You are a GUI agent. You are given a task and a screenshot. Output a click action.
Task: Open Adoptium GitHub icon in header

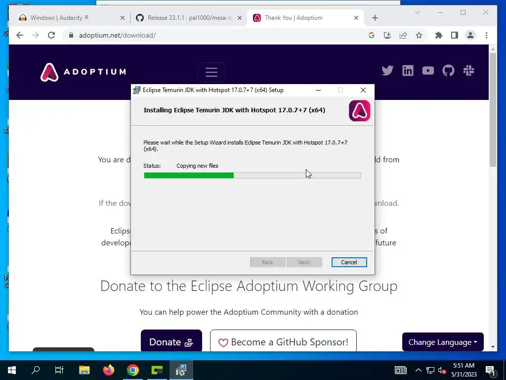click(448, 70)
